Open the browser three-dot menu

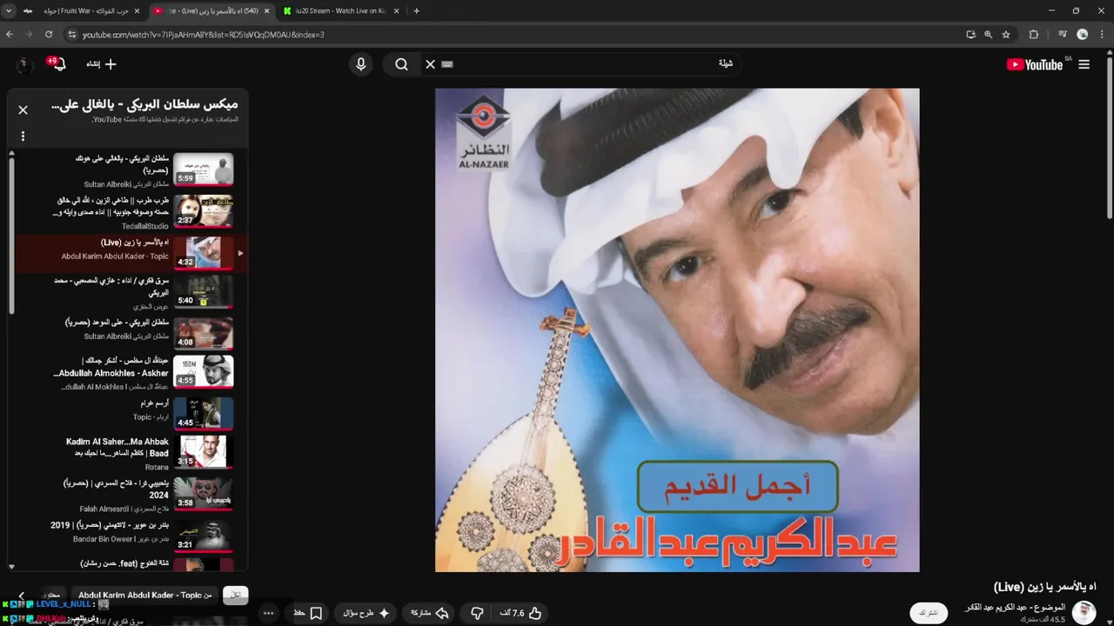(1102, 35)
